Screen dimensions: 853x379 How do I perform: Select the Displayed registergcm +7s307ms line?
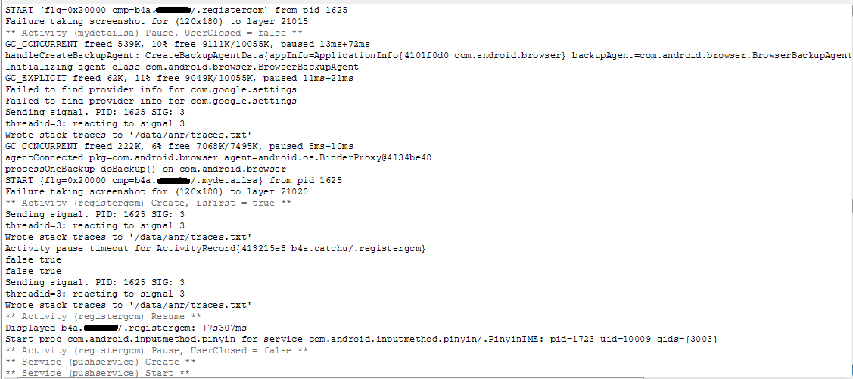click(x=126, y=328)
